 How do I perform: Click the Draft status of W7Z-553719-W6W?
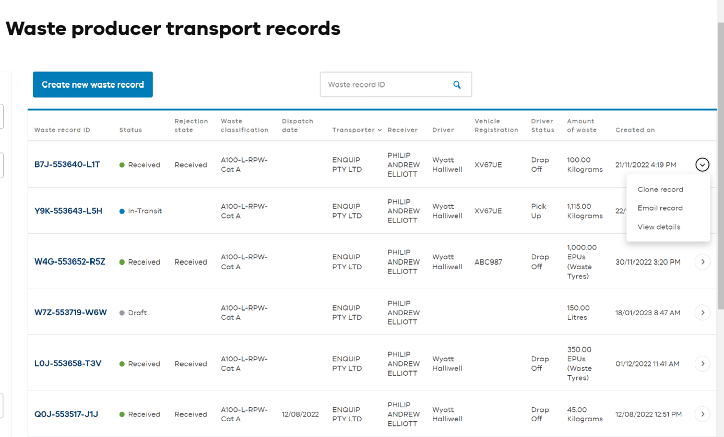(133, 313)
